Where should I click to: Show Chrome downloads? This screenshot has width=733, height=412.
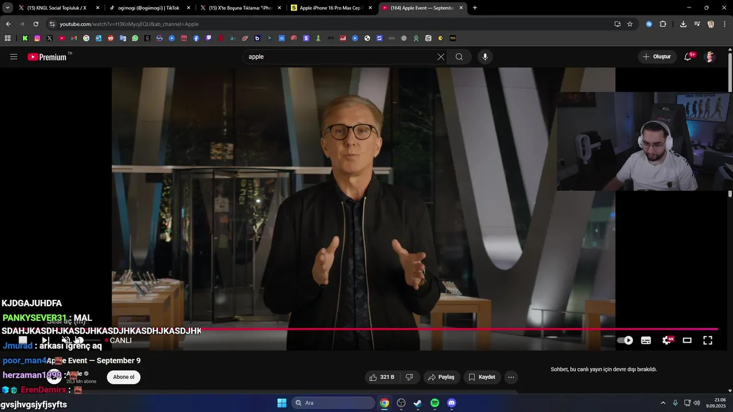(x=683, y=24)
